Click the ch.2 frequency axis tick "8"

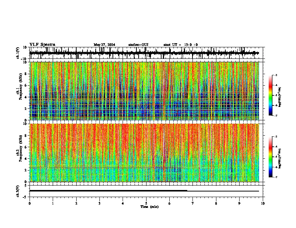coord(26,136)
